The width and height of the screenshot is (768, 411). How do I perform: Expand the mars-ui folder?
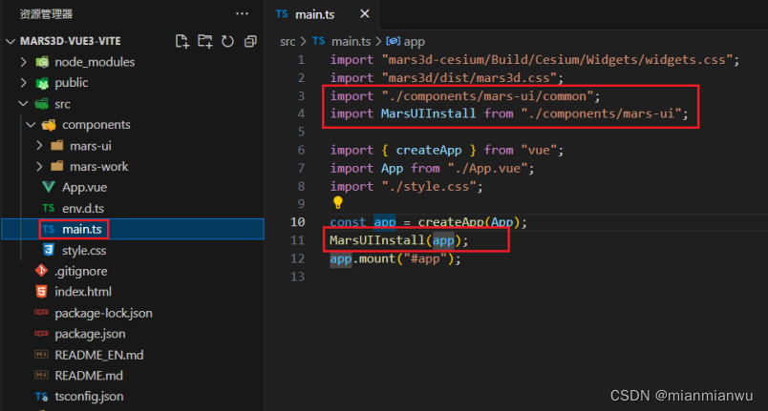91,146
